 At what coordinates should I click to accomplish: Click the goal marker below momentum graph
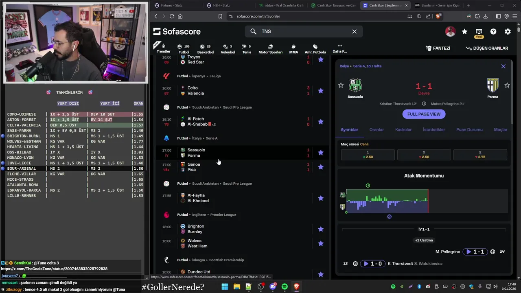(x=389, y=216)
